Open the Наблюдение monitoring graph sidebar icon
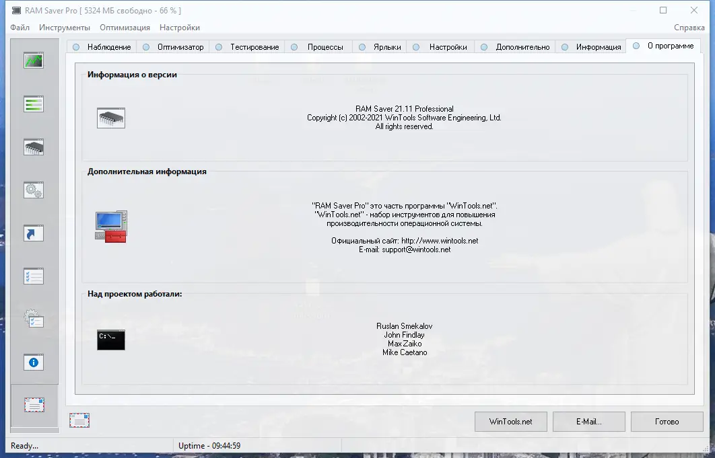 click(34, 60)
